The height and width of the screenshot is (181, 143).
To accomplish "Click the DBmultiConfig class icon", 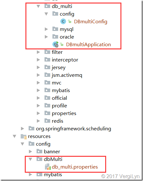I will 63,21.
